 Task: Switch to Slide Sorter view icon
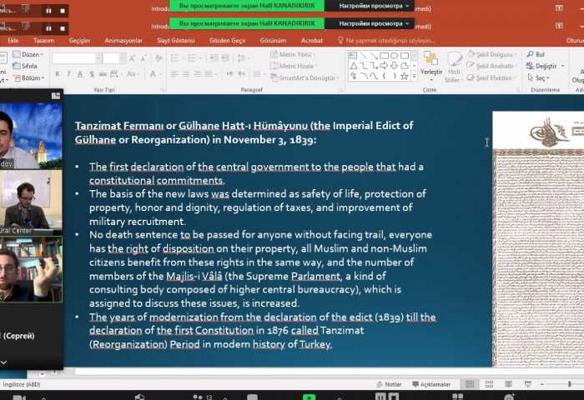[x=488, y=384]
